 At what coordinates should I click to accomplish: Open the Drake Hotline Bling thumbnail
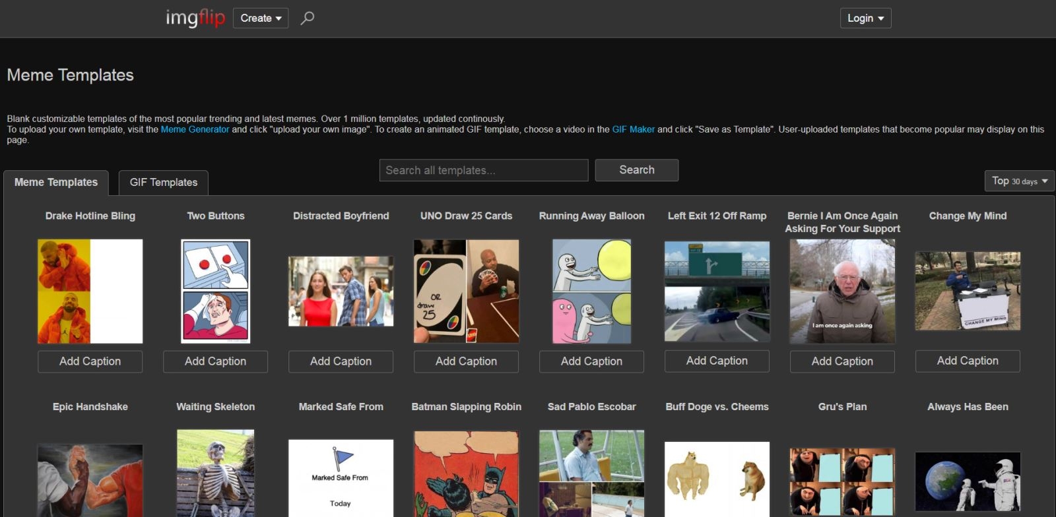(90, 291)
